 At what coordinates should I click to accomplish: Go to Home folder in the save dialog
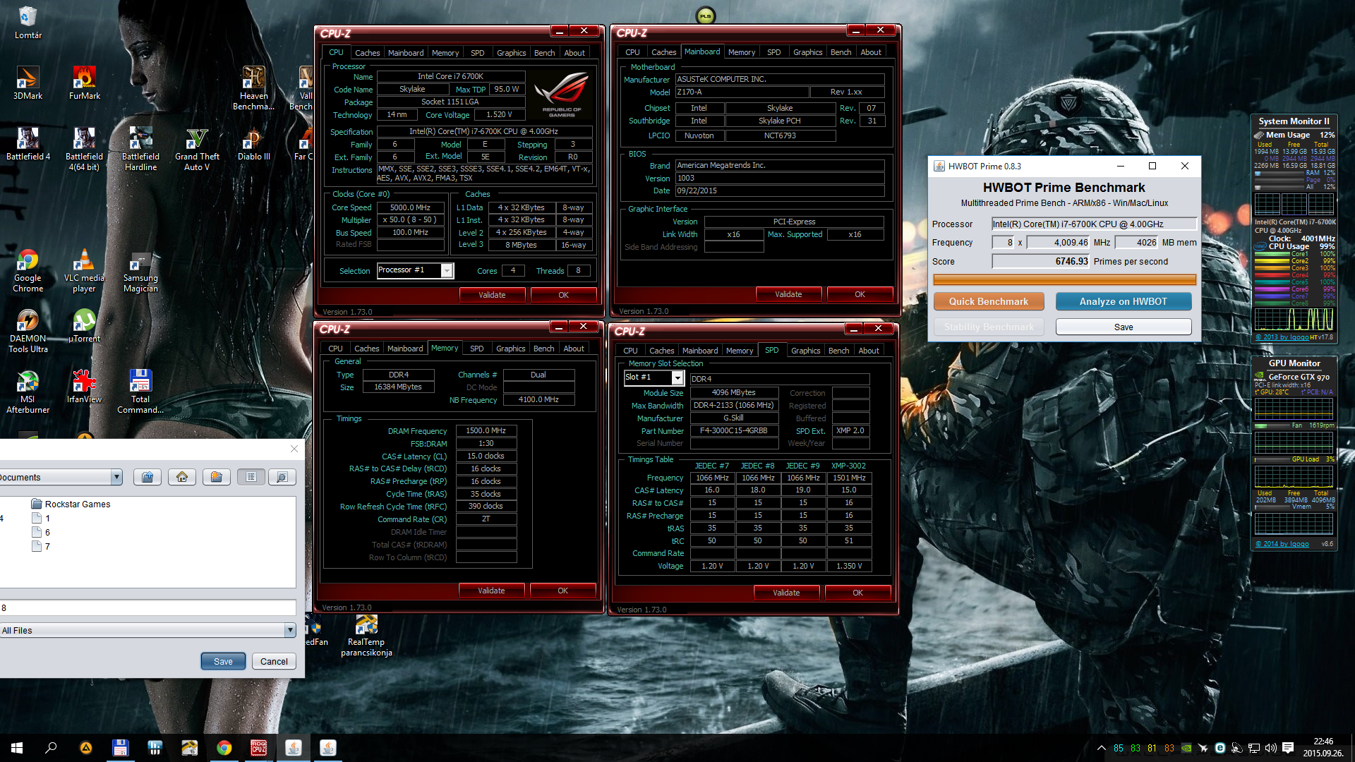pyautogui.click(x=182, y=478)
